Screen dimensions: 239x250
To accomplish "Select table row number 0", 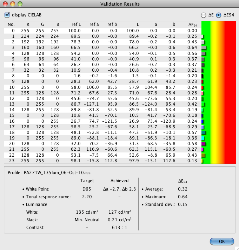I will point(102,31).
